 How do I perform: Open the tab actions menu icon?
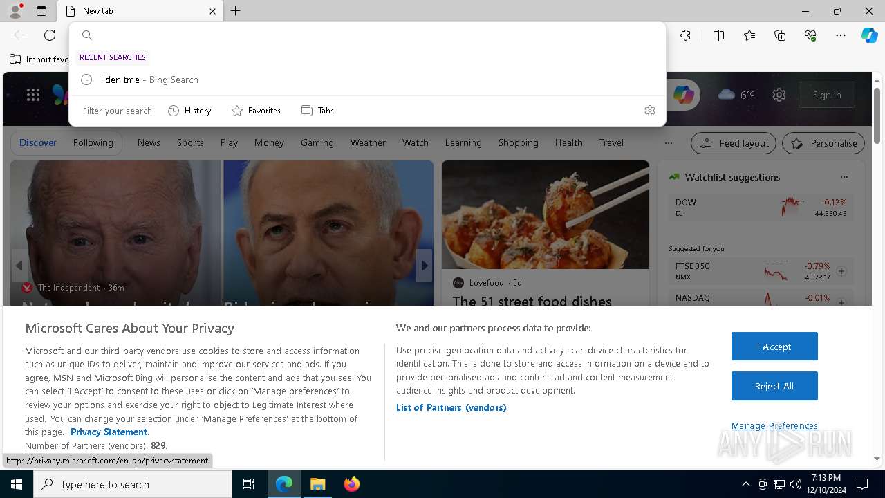pyautogui.click(x=41, y=11)
